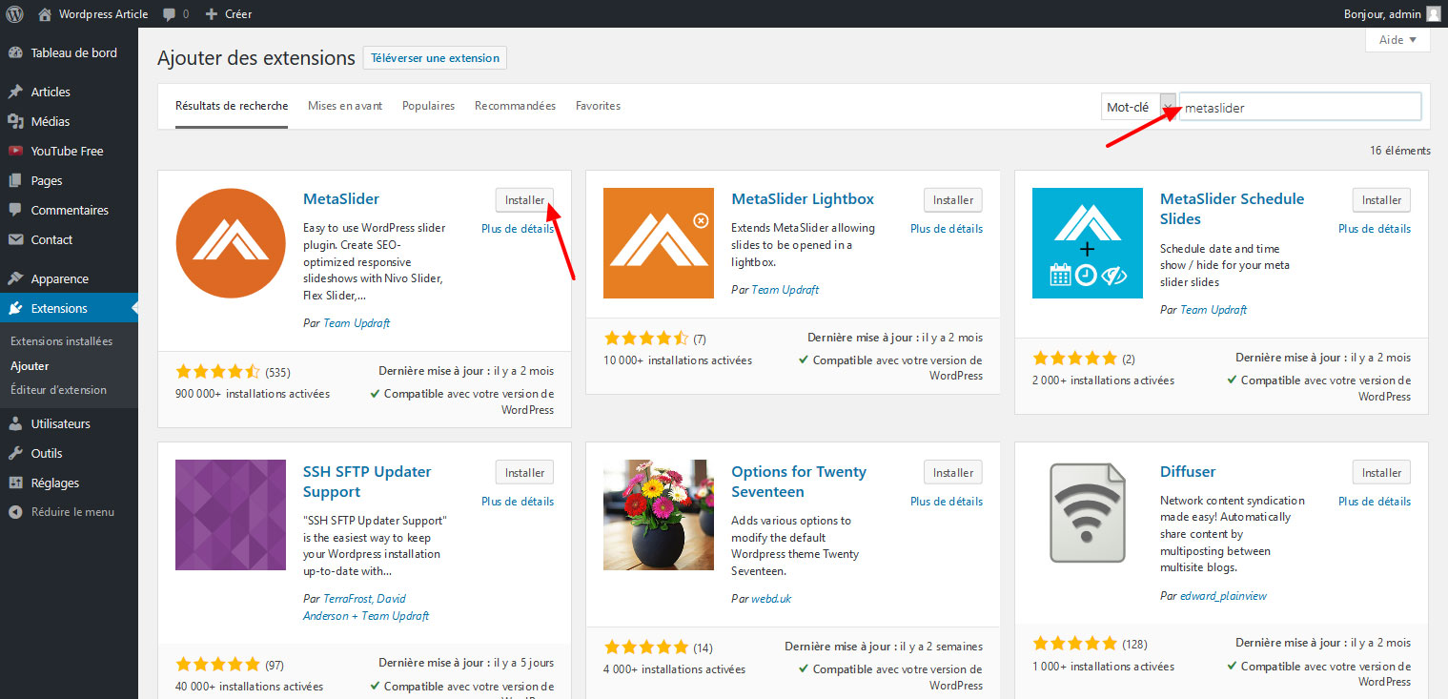Open the Favorites tab
The width and height of the screenshot is (1448, 699).
598,106
